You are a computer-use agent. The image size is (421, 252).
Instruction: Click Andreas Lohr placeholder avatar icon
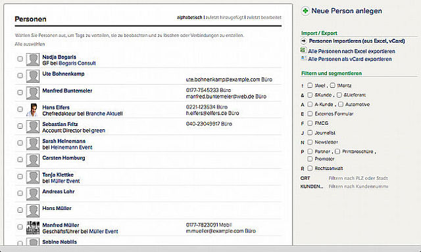[33, 194]
